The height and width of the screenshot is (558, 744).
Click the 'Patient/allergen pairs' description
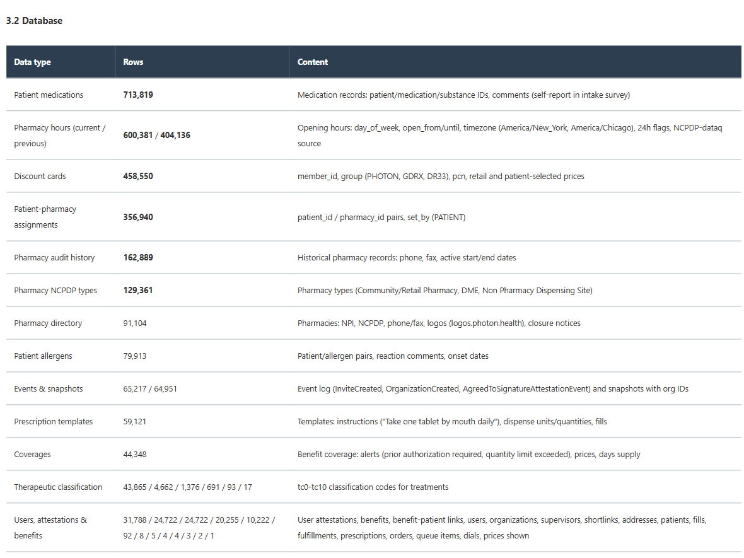point(393,356)
